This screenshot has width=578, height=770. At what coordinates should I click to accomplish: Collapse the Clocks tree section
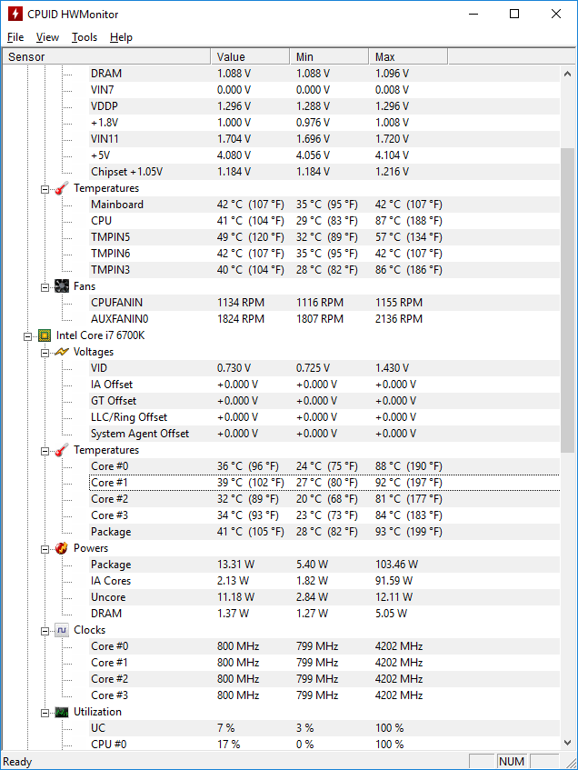pos(45,631)
